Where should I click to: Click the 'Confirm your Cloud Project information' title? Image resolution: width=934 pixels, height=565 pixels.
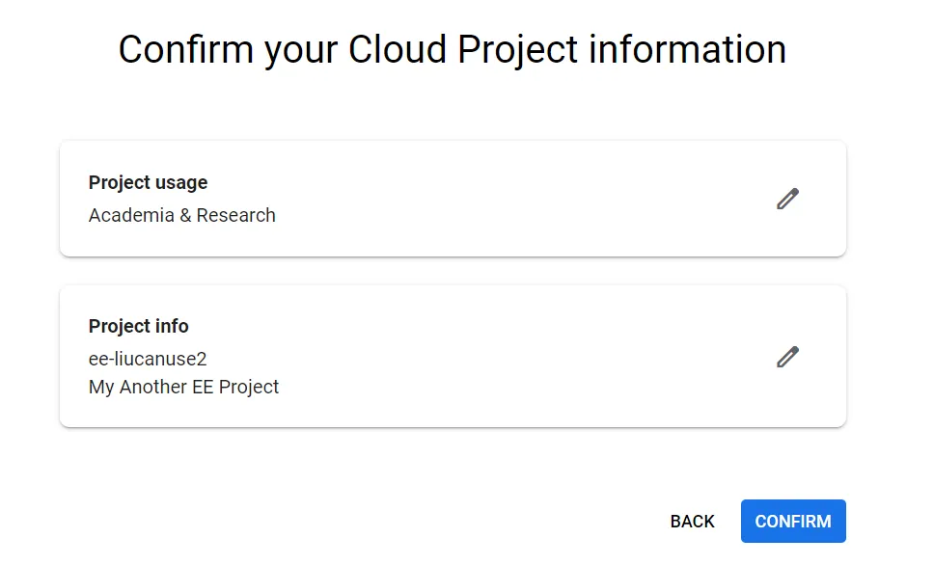coord(452,50)
